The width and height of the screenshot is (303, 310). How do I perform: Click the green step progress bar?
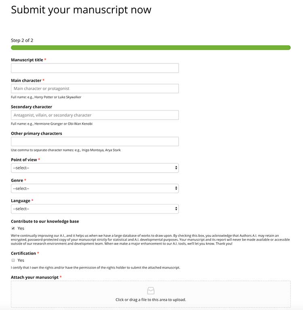(x=151, y=48)
